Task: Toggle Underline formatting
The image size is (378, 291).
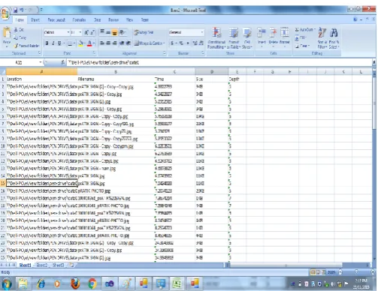Action: pos(59,43)
